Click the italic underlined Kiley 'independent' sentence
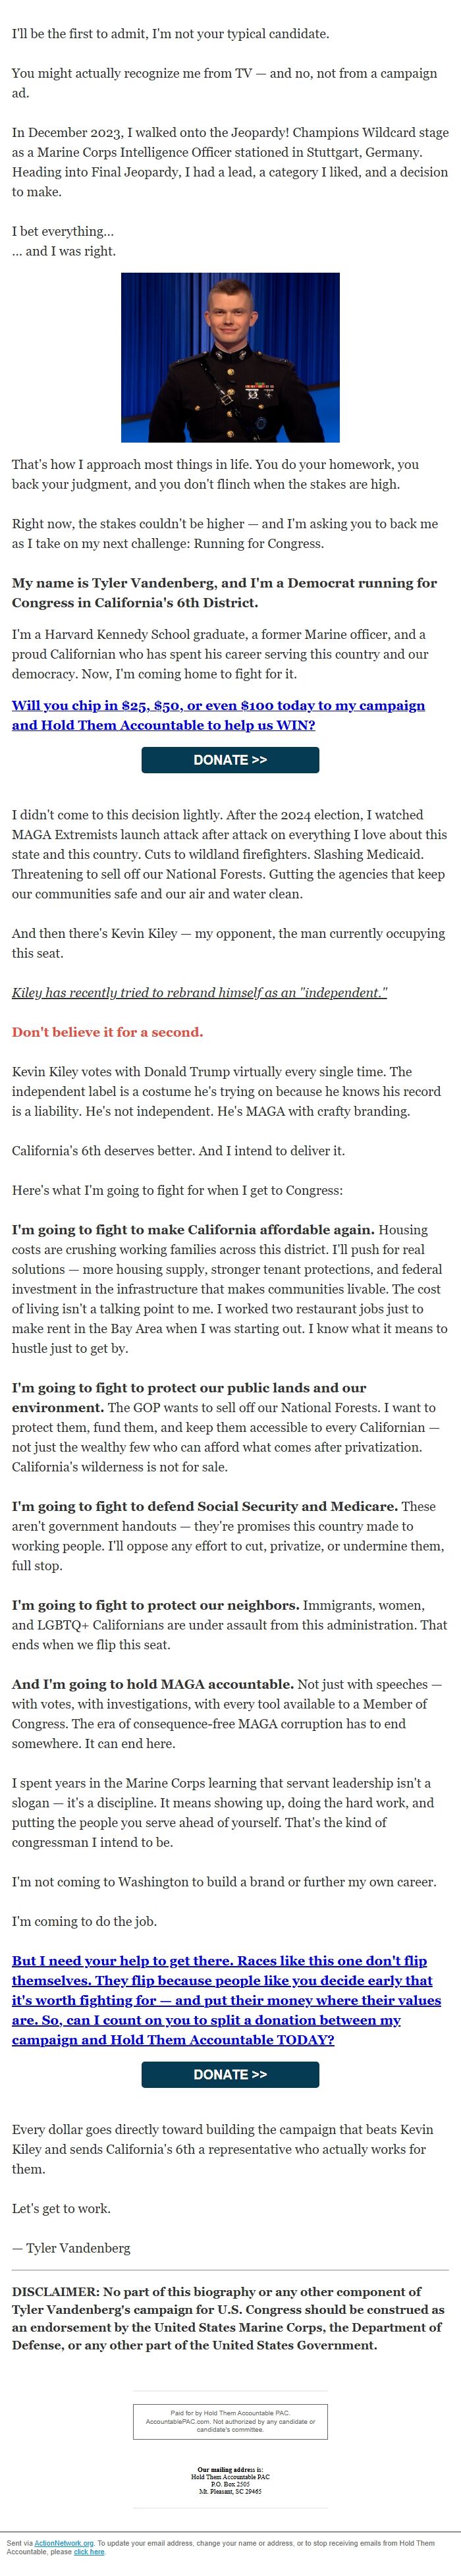Viewport: 461px width, 2576px height. pyautogui.click(x=200, y=993)
